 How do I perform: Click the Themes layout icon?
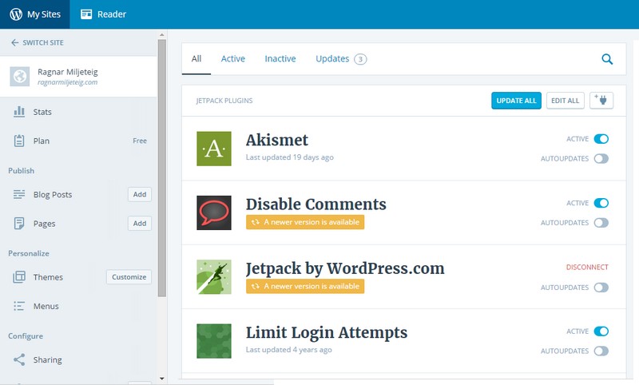(19, 277)
